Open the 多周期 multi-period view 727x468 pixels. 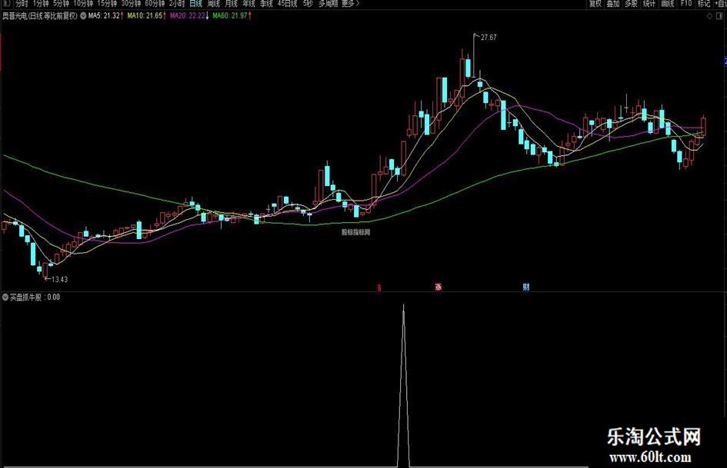pos(328,4)
